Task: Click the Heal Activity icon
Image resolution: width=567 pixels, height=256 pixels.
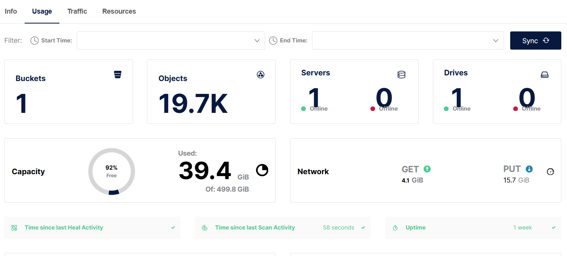Action: click(14, 228)
